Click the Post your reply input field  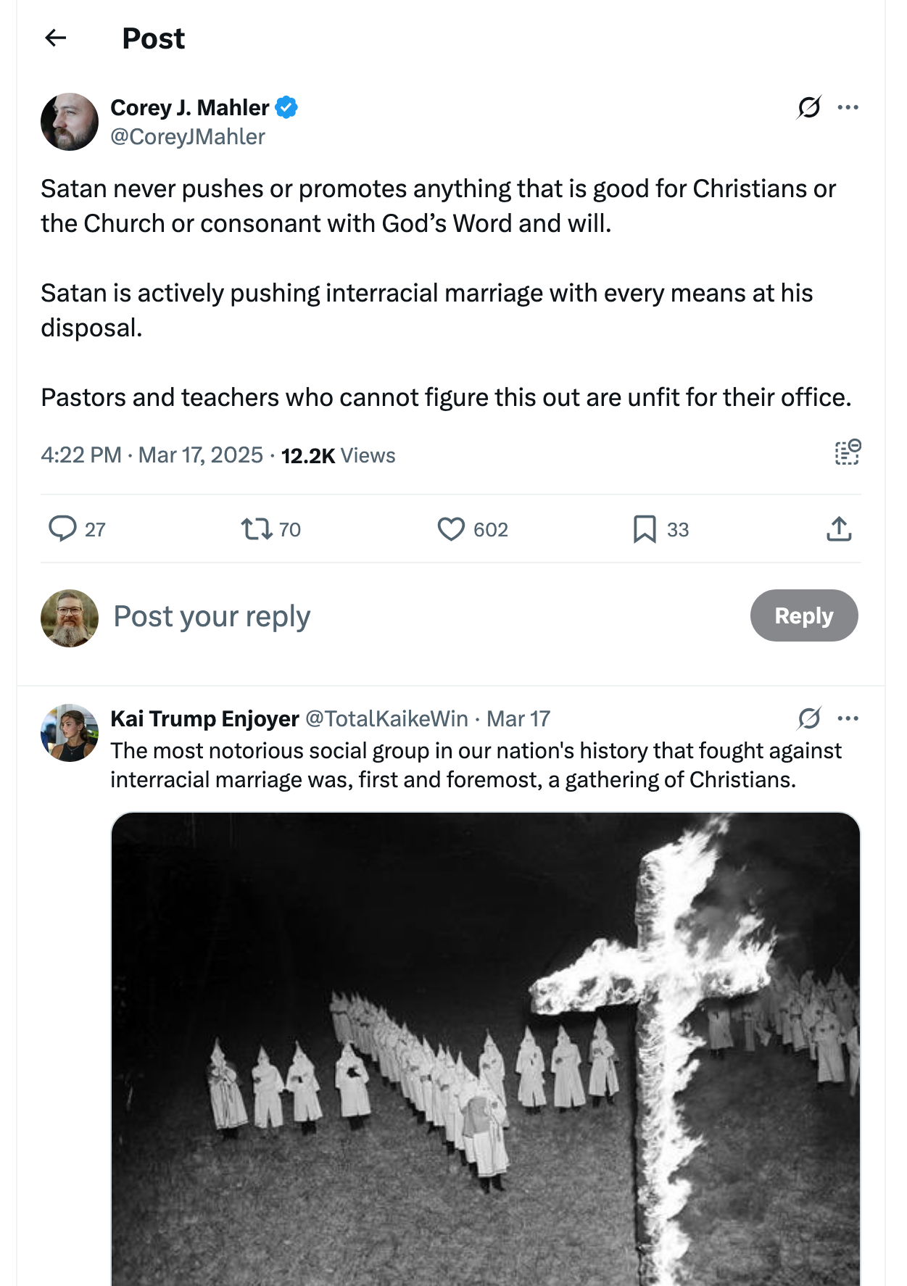coord(210,615)
